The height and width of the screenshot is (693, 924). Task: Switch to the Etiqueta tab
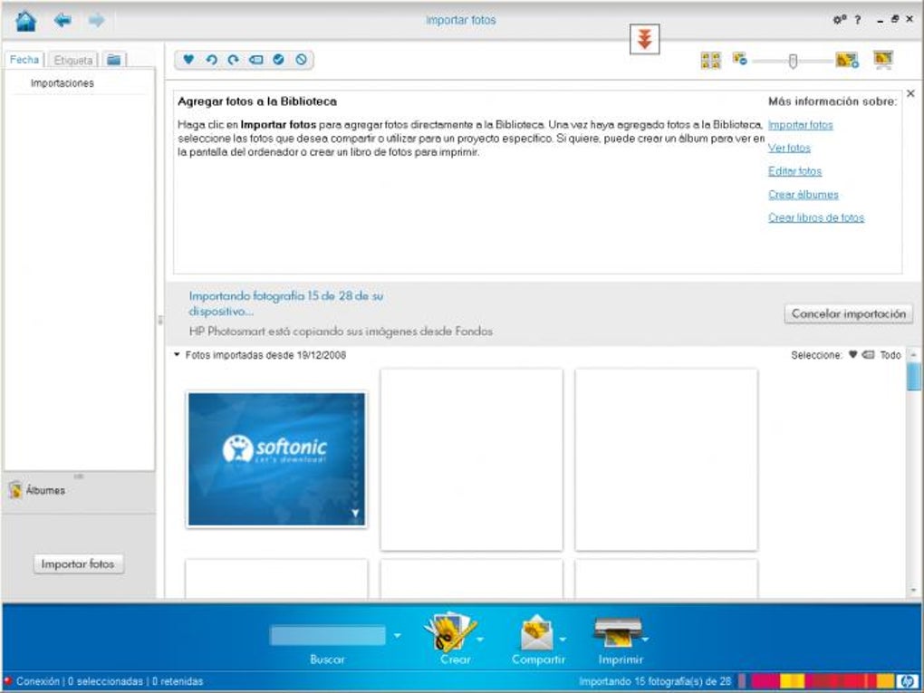click(x=73, y=60)
